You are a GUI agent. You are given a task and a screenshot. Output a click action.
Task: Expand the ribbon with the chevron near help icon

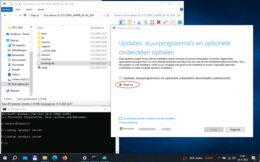point(177,9)
